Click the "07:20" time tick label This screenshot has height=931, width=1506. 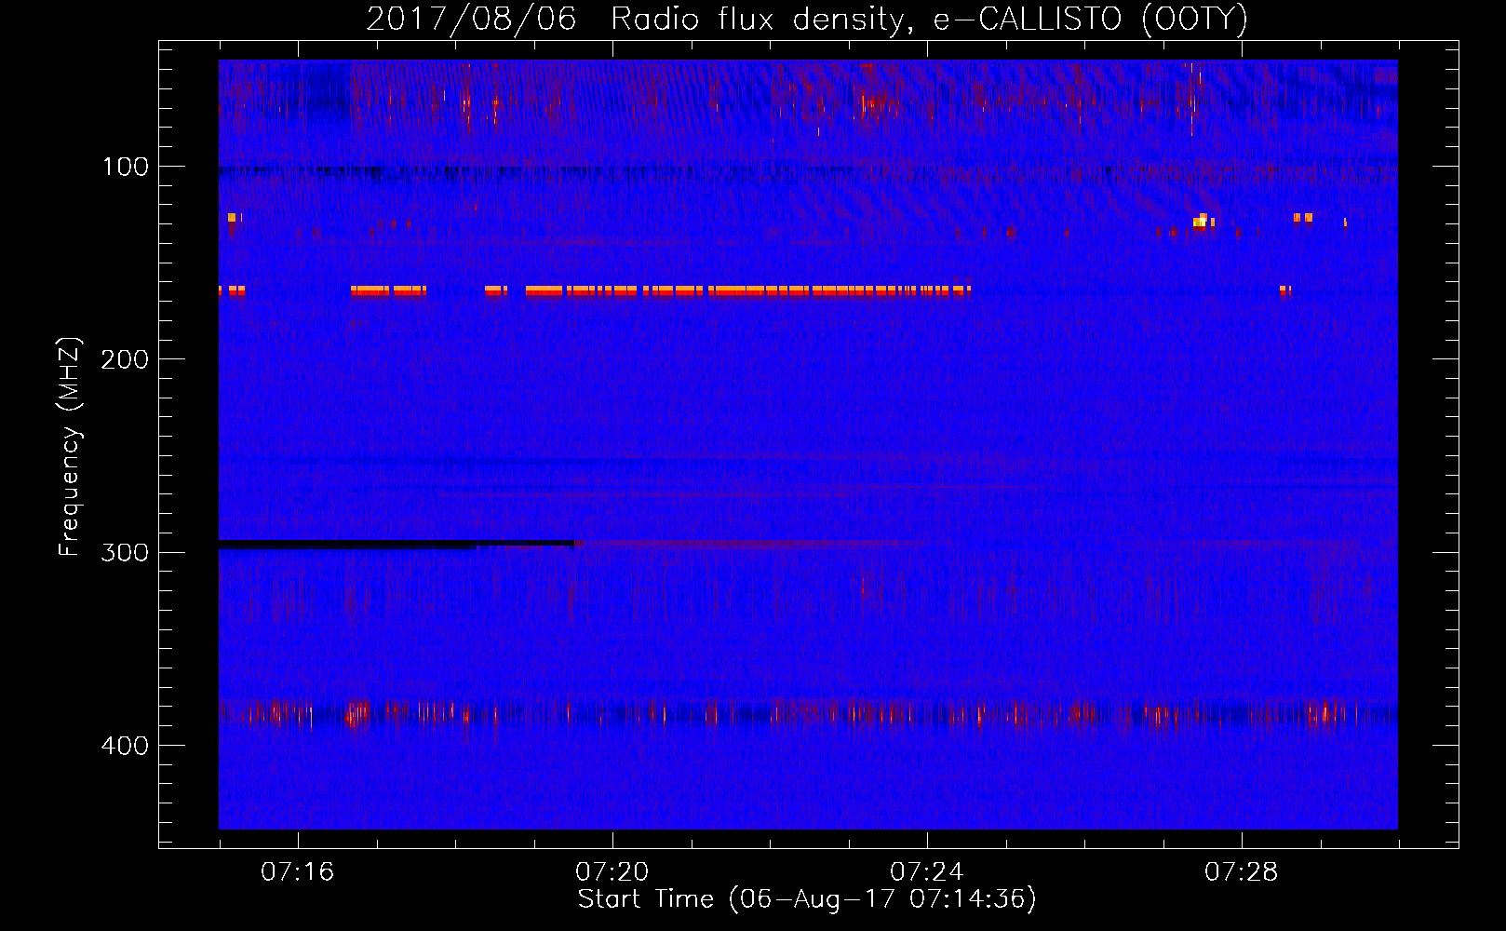click(612, 872)
